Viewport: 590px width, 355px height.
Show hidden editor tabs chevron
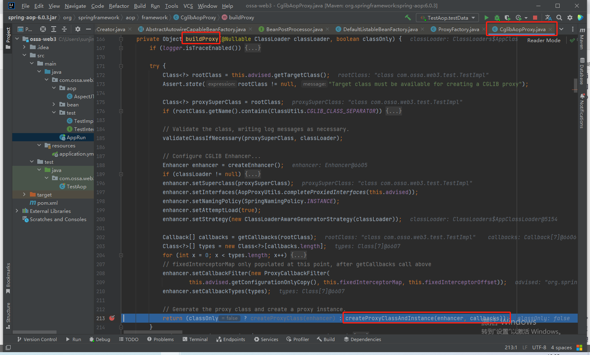(x=561, y=29)
